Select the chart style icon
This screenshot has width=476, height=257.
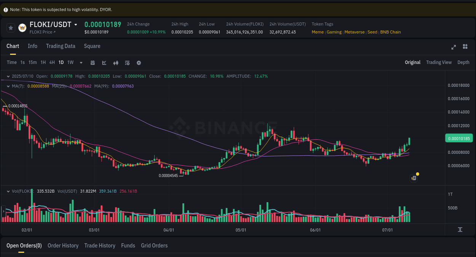[104, 62]
